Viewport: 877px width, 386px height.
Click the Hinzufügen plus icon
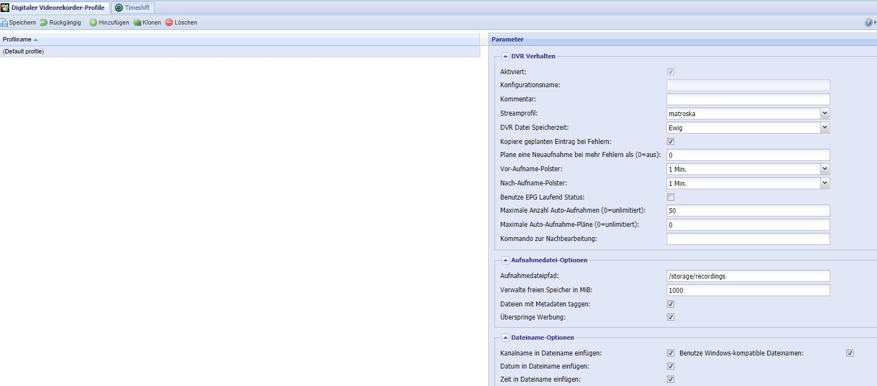93,22
